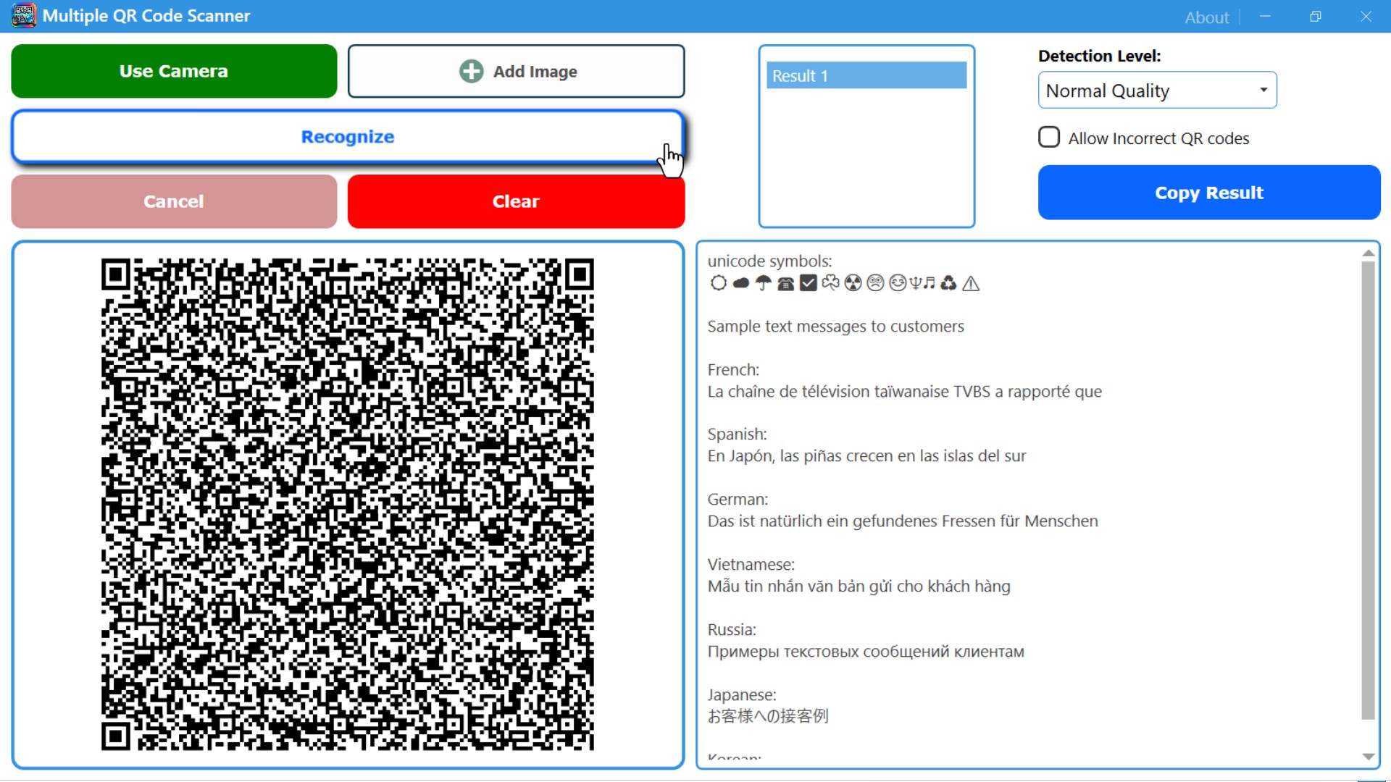Click the red Clear button
The width and height of the screenshot is (1391, 782).
516,201
